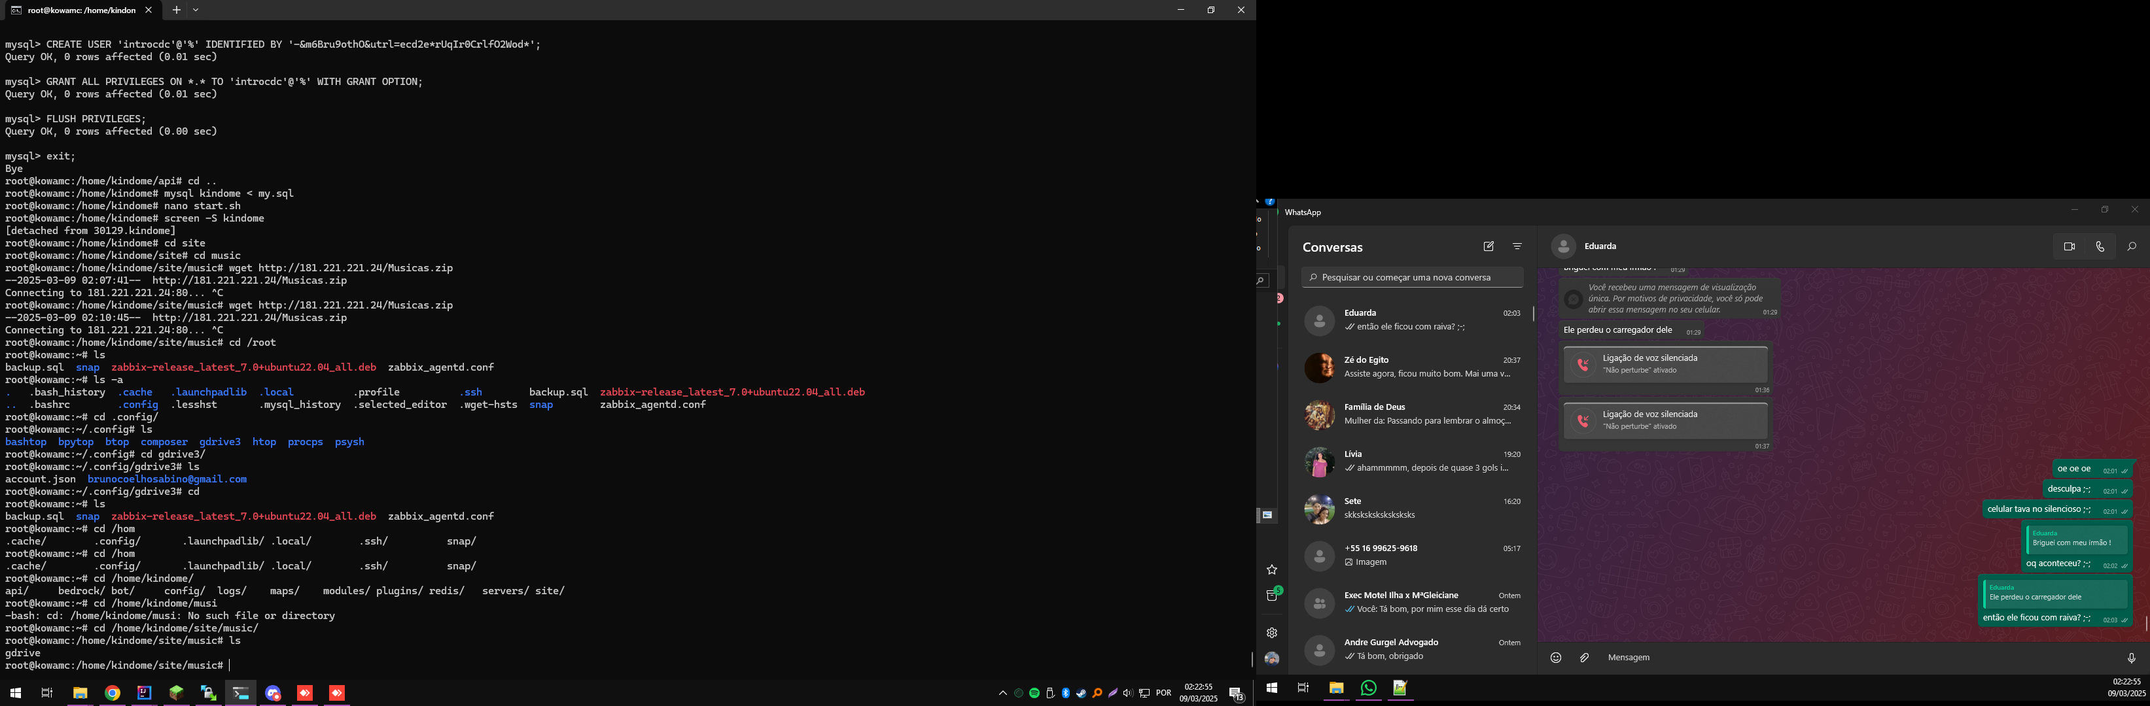This screenshot has height=706, width=2150.
Task: Click account.json in the terminal listing
Action: tap(40, 479)
